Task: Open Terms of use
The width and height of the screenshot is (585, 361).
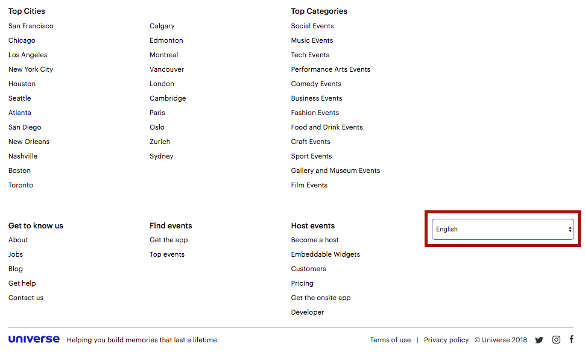Action: (x=390, y=340)
